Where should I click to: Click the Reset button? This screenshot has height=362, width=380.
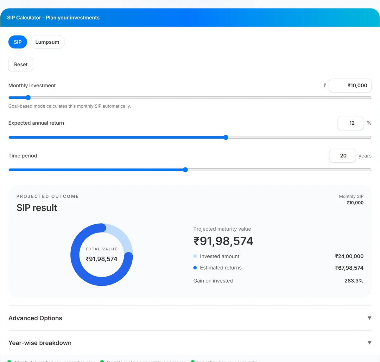click(x=21, y=65)
